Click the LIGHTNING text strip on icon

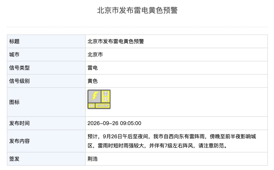pos(102,106)
